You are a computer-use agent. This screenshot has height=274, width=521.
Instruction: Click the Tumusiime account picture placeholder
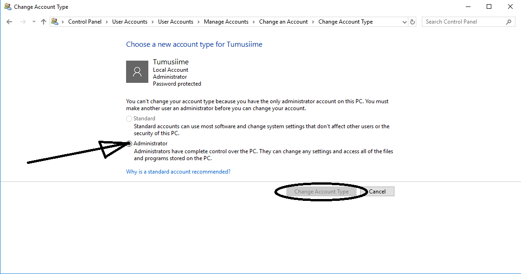coord(137,72)
